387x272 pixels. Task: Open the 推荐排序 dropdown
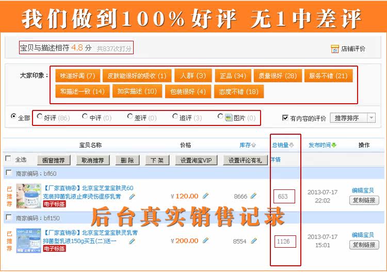[353, 118]
